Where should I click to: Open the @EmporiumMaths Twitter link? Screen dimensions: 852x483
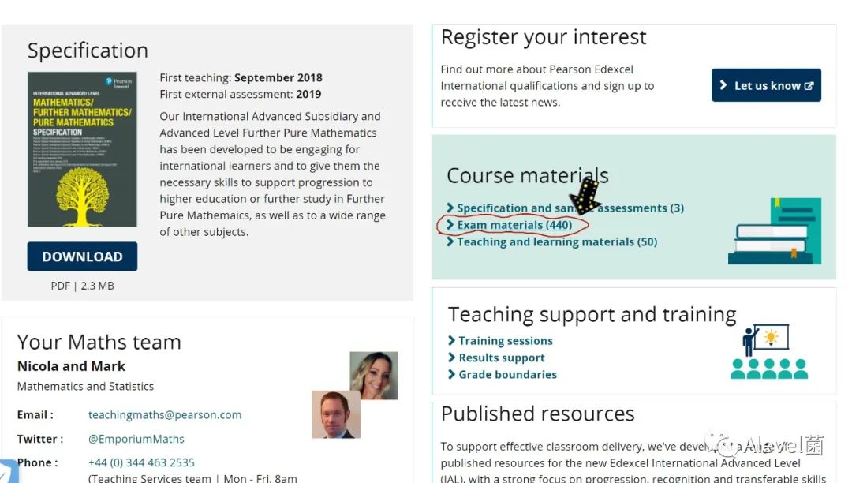[x=136, y=439]
